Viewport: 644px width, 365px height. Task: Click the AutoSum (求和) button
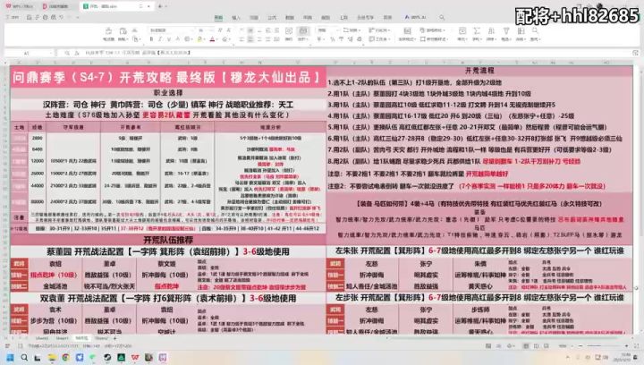(x=477, y=34)
